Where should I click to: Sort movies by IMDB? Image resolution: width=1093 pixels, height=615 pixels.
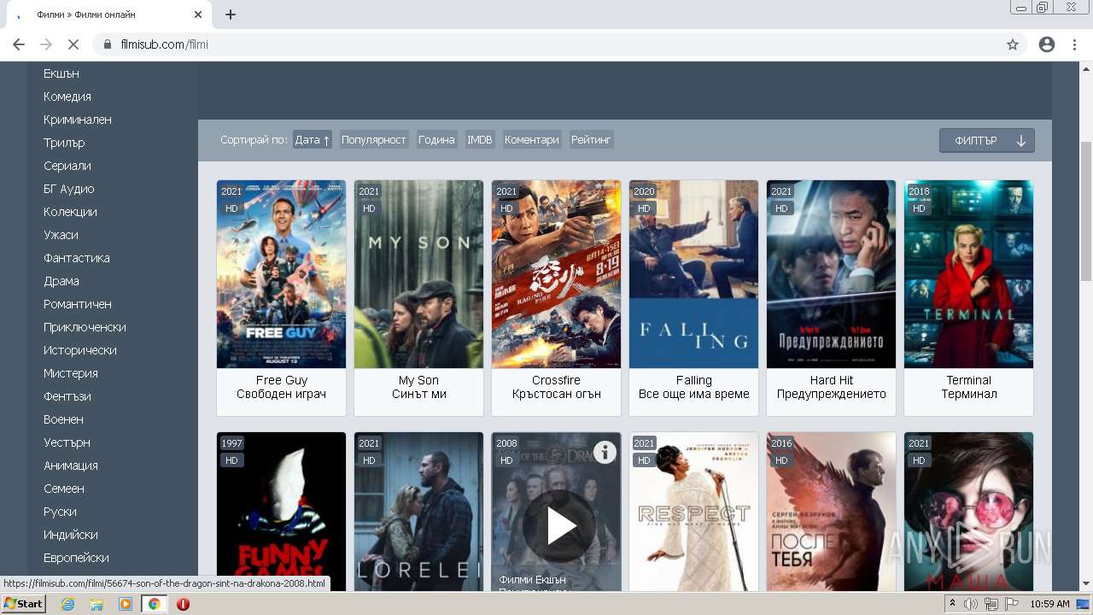pos(480,140)
